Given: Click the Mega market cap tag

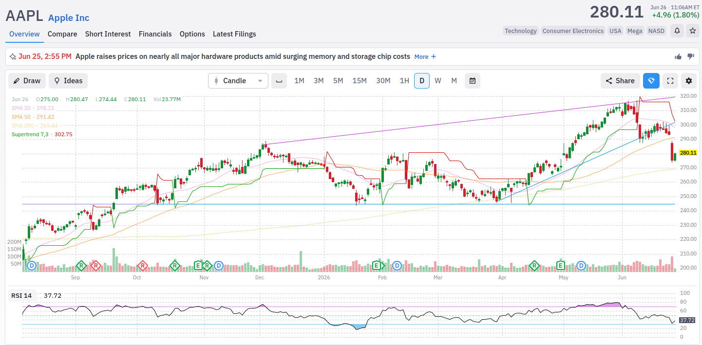Looking at the screenshot, I should tap(635, 31).
